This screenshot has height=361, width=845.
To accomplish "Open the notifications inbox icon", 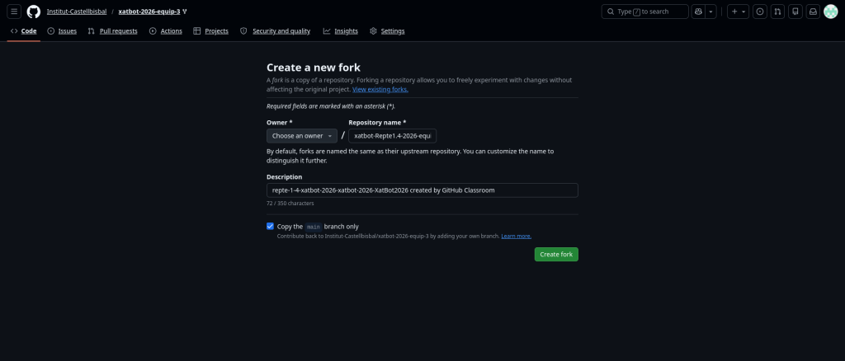I will point(812,12).
